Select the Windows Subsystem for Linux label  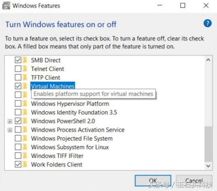(x=70, y=147)
